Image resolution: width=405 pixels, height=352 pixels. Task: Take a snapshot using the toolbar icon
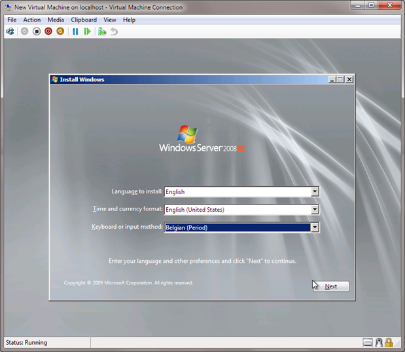(x=102, y=31)
